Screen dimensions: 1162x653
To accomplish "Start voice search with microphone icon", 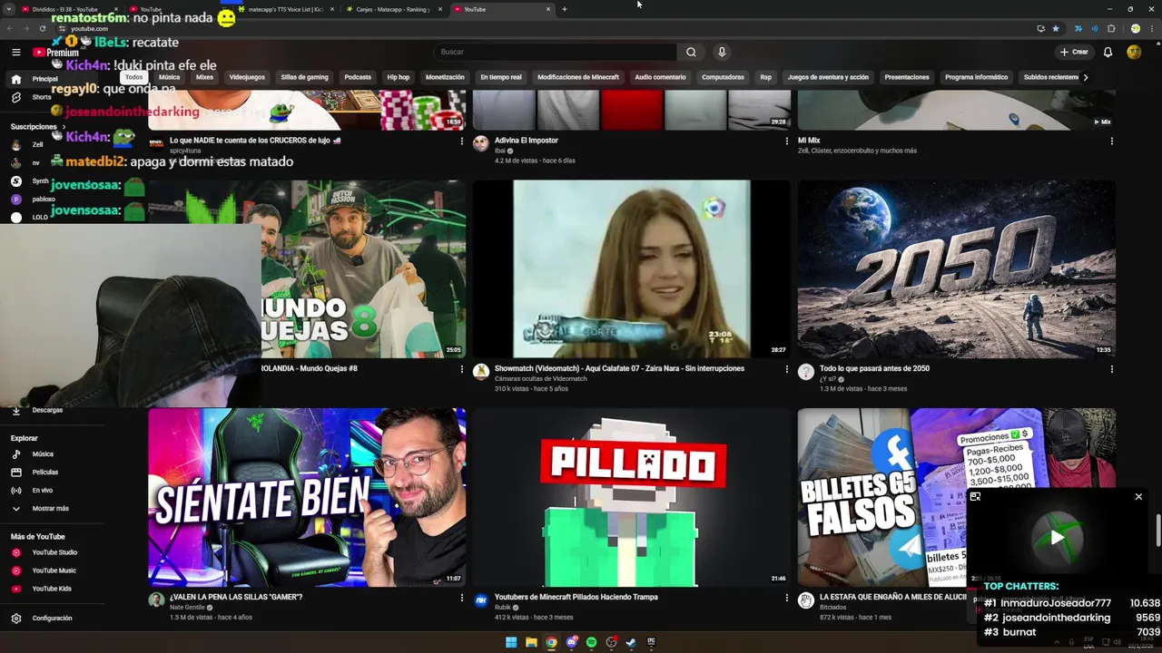I will [722, 52].
